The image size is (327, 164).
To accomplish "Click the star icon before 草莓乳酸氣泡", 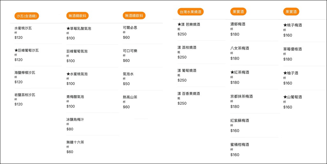I will pyautogui.click(x=68, y=29).
